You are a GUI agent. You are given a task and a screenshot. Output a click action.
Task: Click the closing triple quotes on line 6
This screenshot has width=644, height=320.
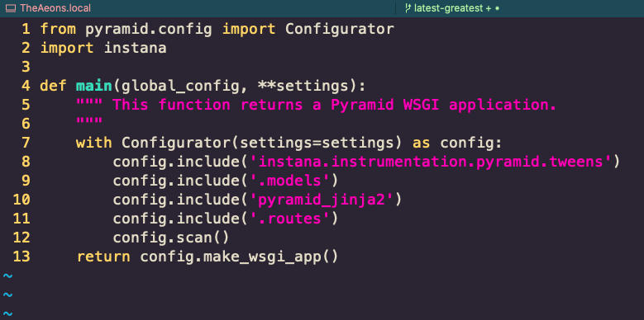click(x=89, y=122)
